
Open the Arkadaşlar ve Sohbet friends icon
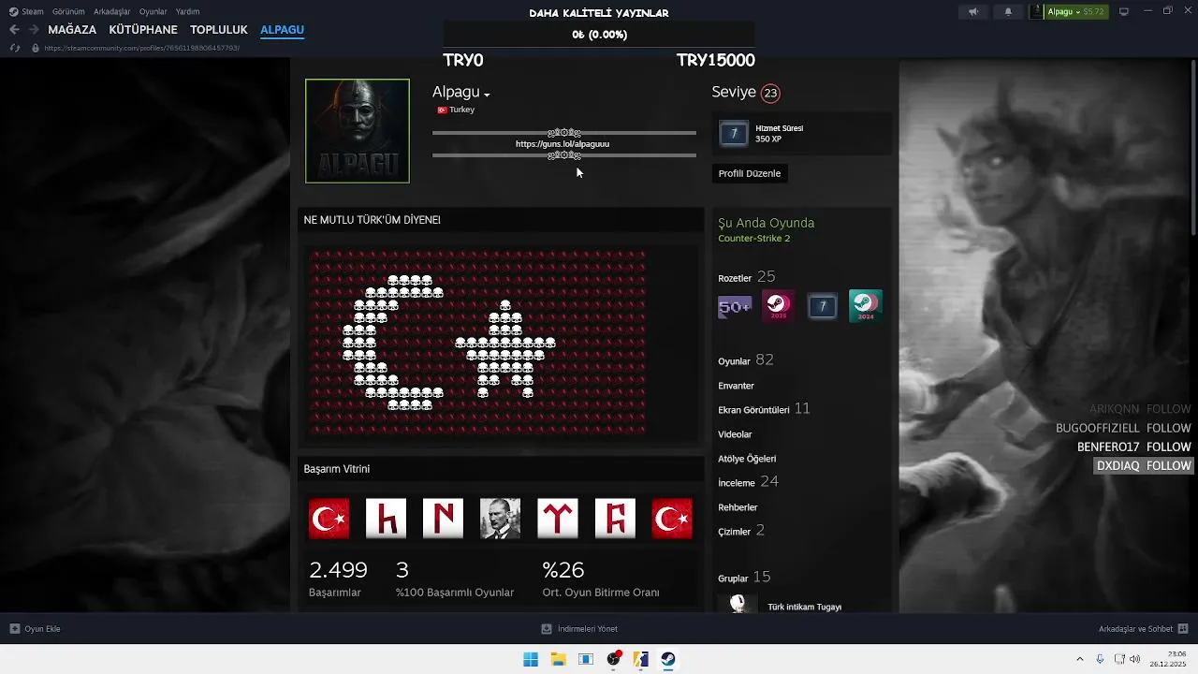(1182, 629)
